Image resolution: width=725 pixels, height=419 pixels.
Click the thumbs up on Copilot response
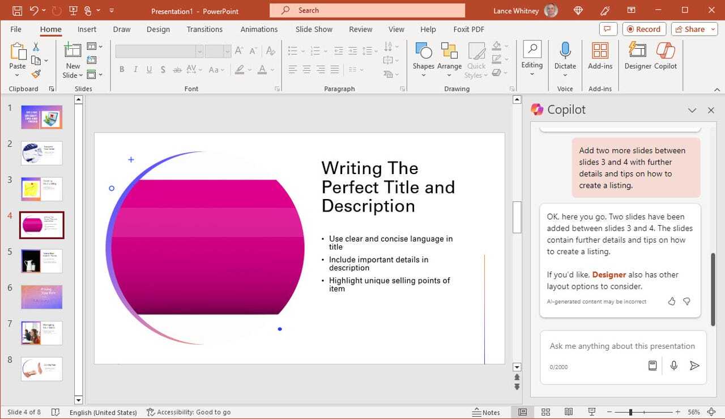click(x=672, y=302)
